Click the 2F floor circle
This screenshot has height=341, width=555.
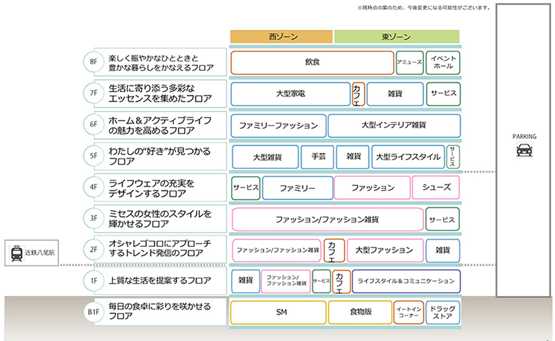(94, 250)
